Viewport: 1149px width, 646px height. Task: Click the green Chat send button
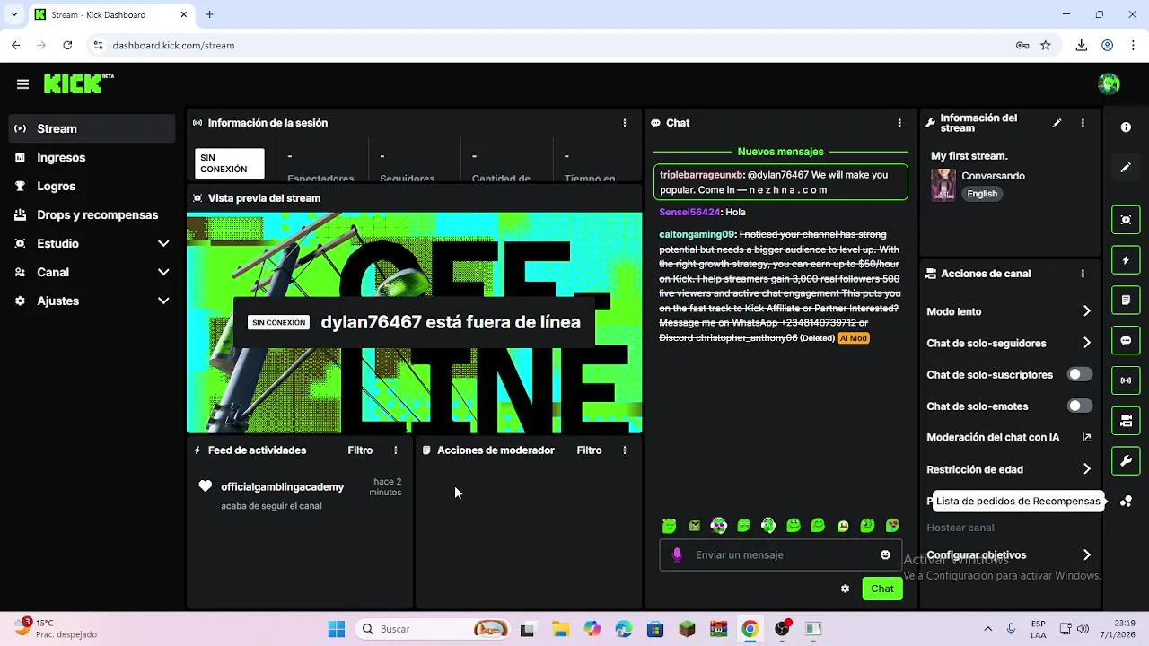point(882,589)
